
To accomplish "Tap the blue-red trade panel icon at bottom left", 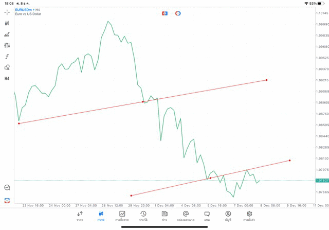I will [x=7, y=200].
